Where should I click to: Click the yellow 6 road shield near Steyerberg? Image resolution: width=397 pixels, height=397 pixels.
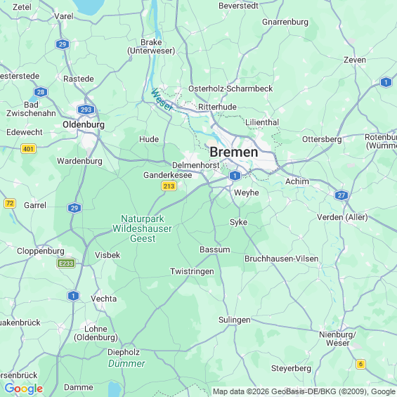coord(360,364)
